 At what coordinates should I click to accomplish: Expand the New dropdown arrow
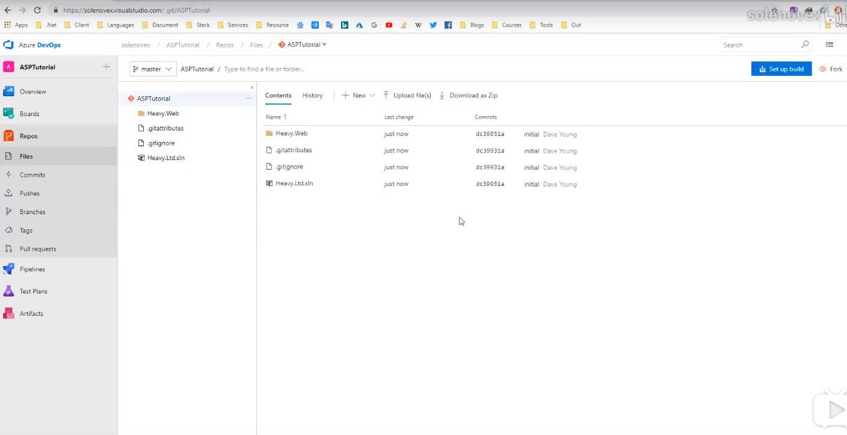(x=372, y=95)
